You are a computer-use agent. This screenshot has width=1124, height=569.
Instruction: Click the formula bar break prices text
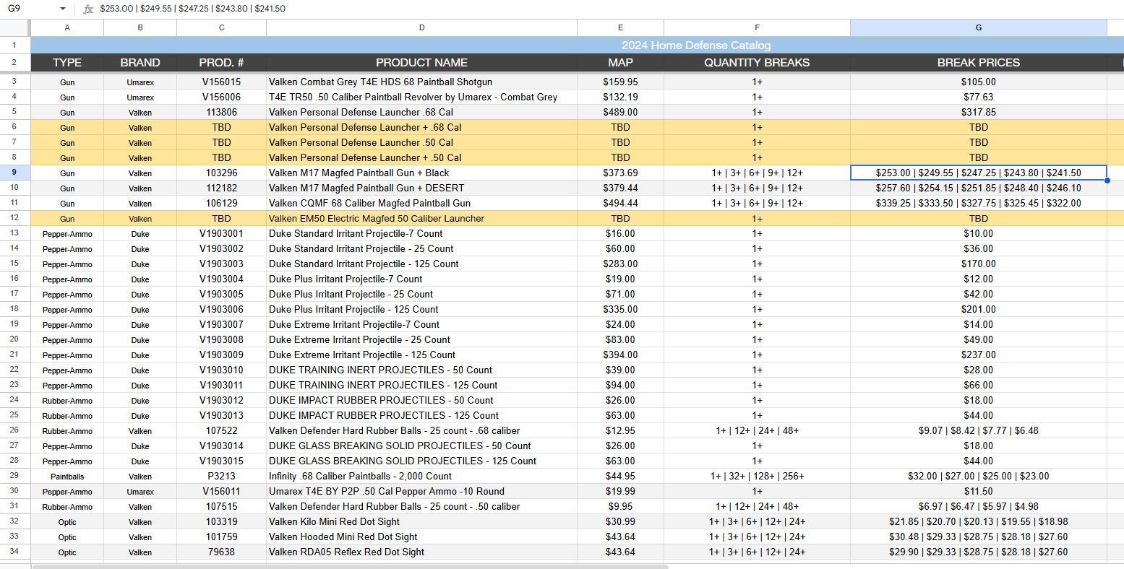(192, 9)
